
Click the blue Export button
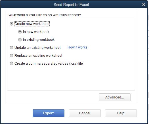(x=49, y=113)
